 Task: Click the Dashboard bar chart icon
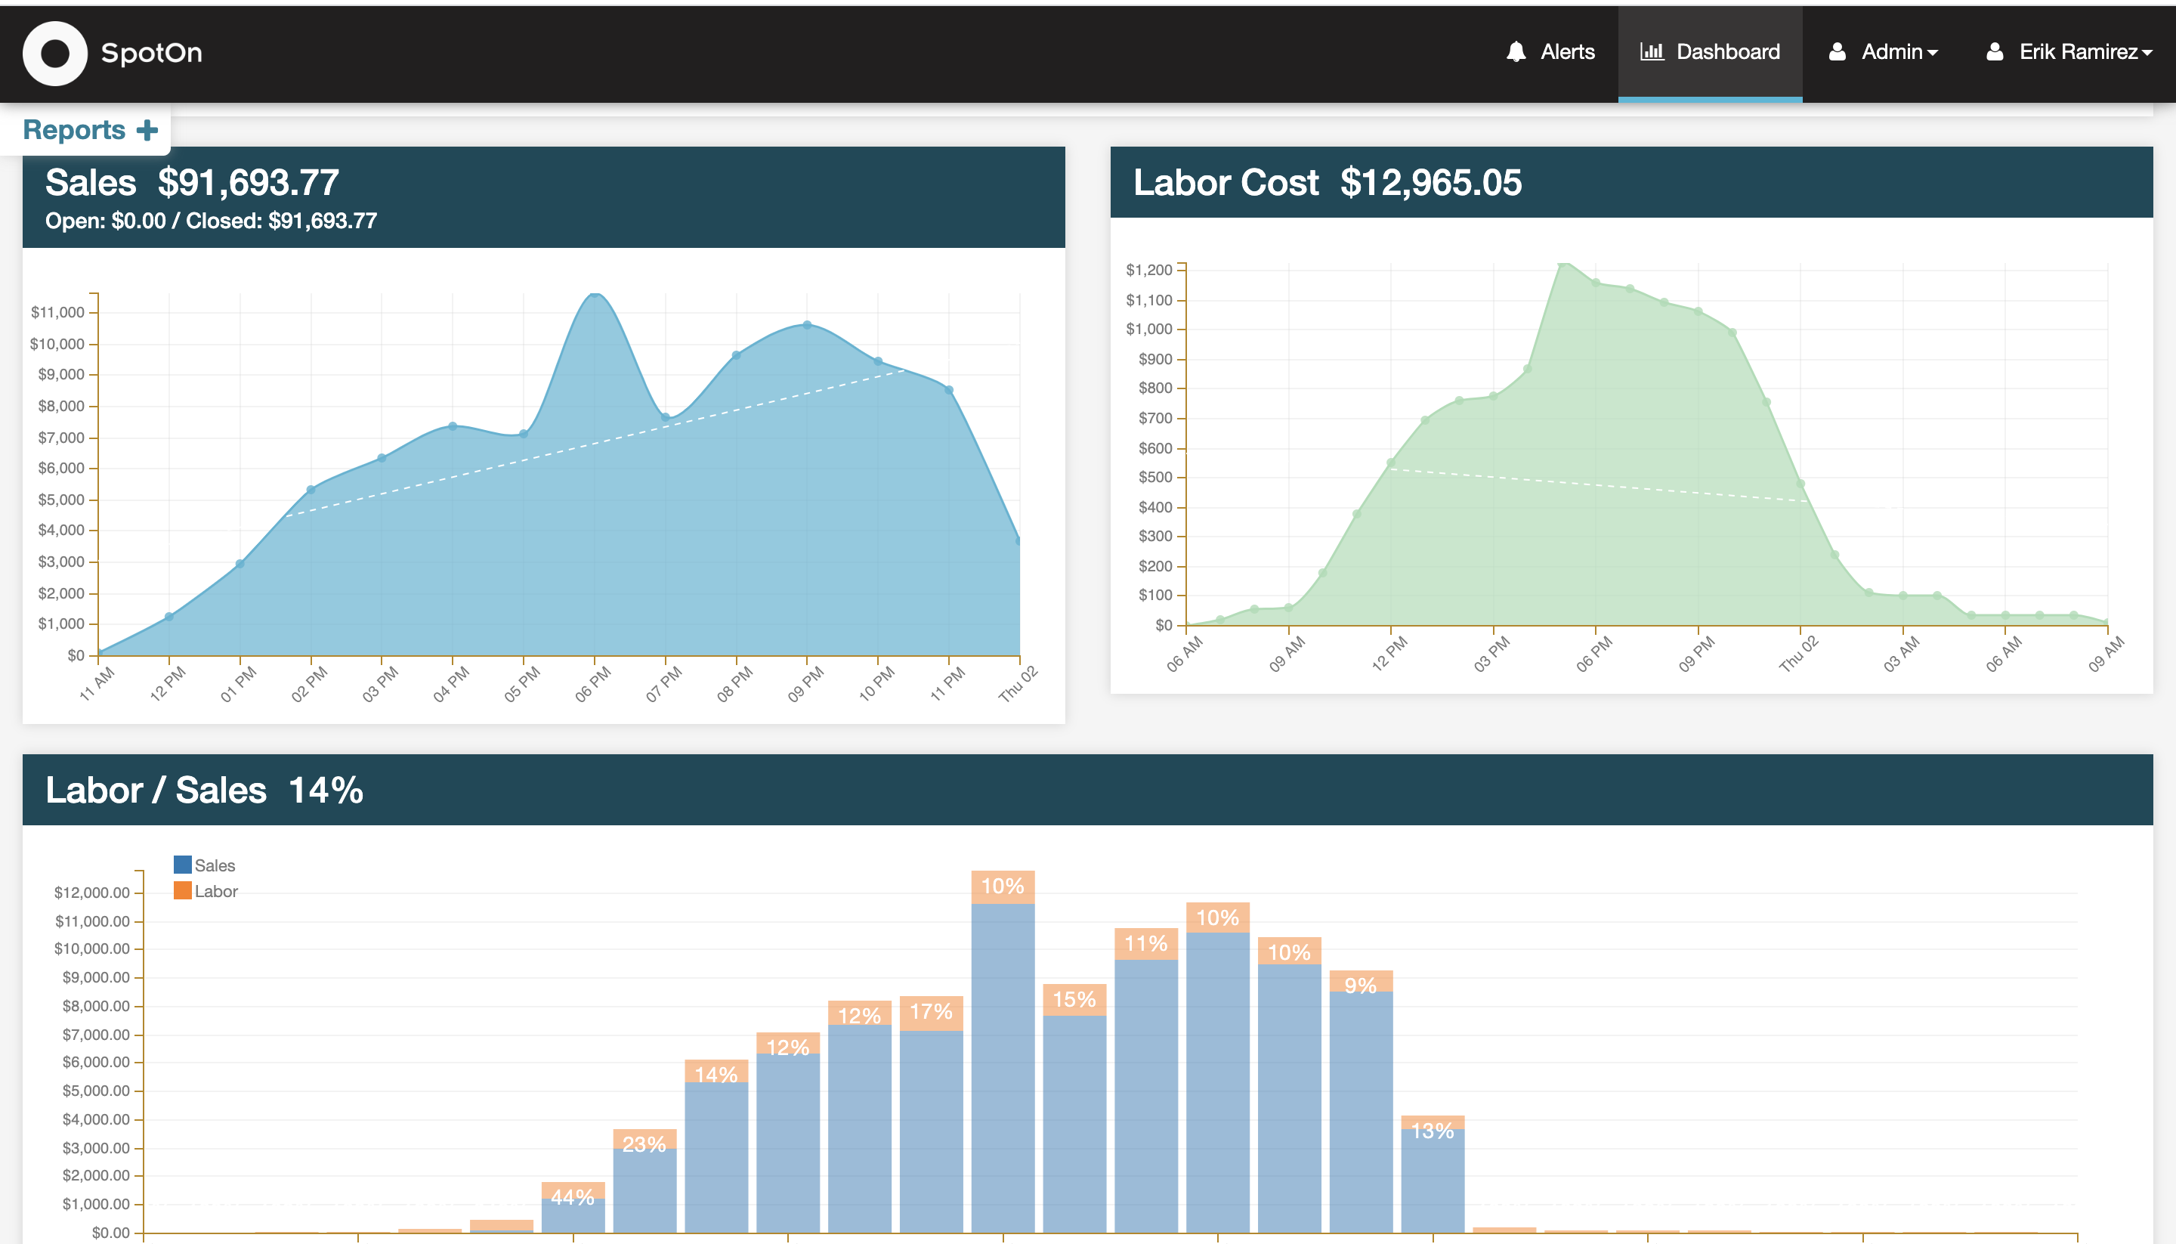click(1652, 52)
